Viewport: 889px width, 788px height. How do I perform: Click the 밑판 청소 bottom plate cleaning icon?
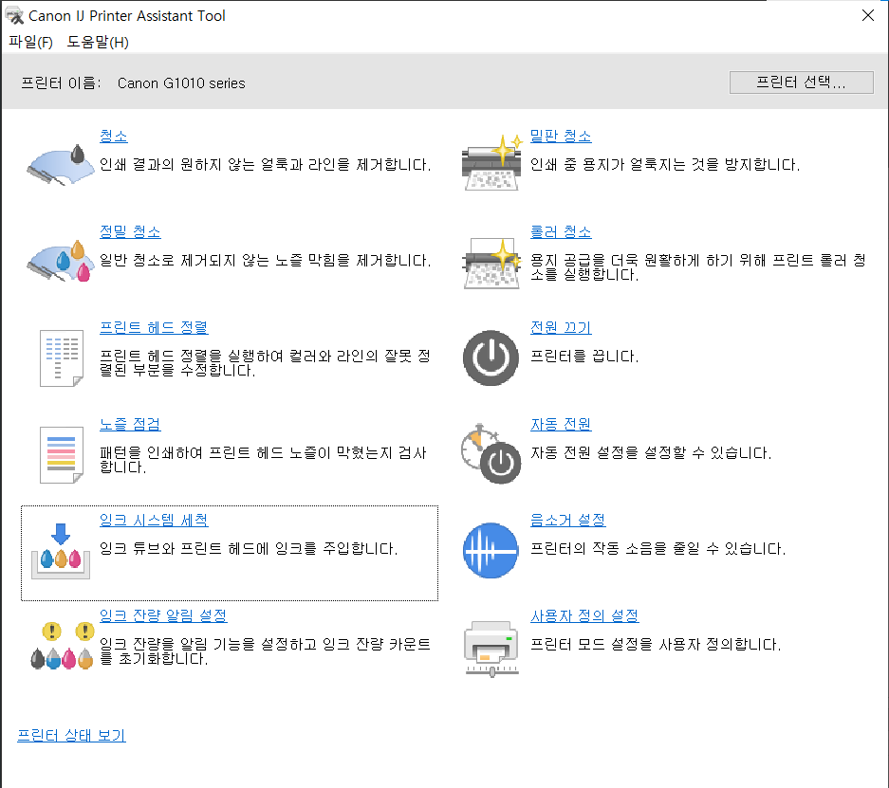[491, 162]
